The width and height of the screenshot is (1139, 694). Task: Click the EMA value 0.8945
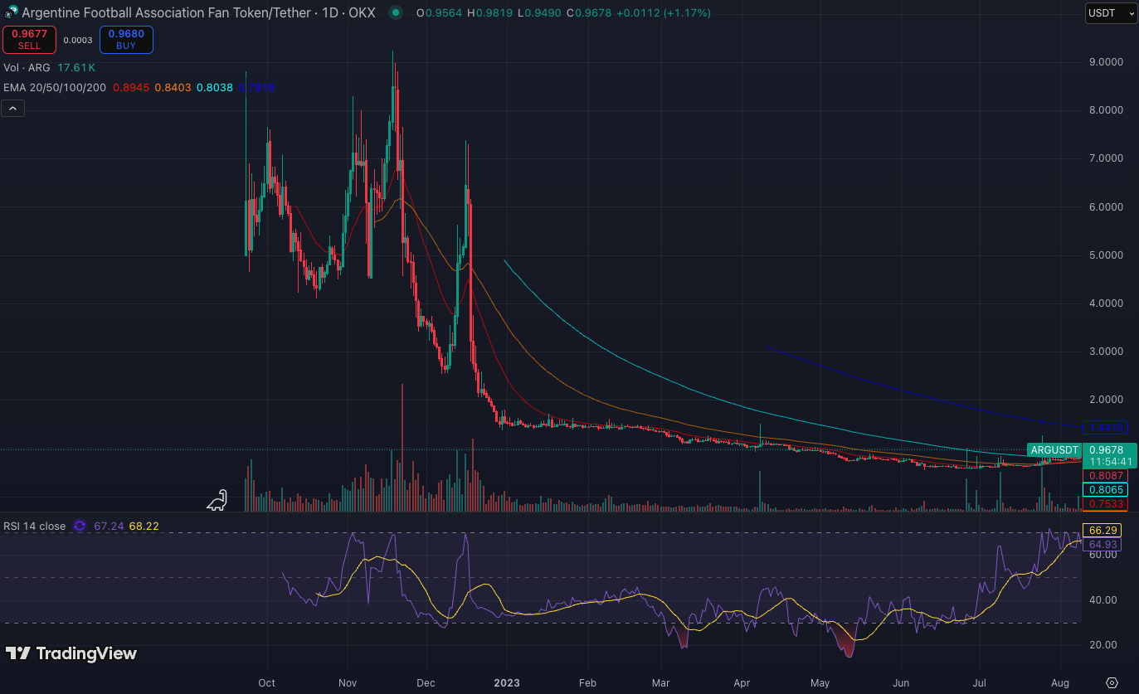pos(131,87)
